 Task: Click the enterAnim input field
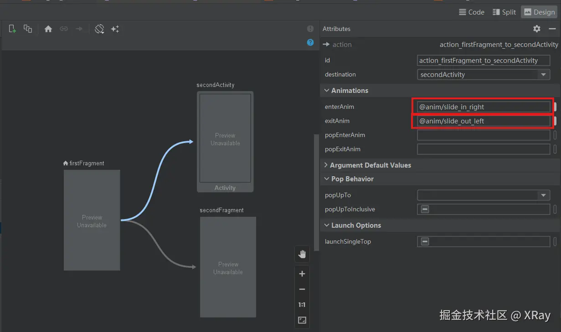pyautogui.click(x=484, y=107)
